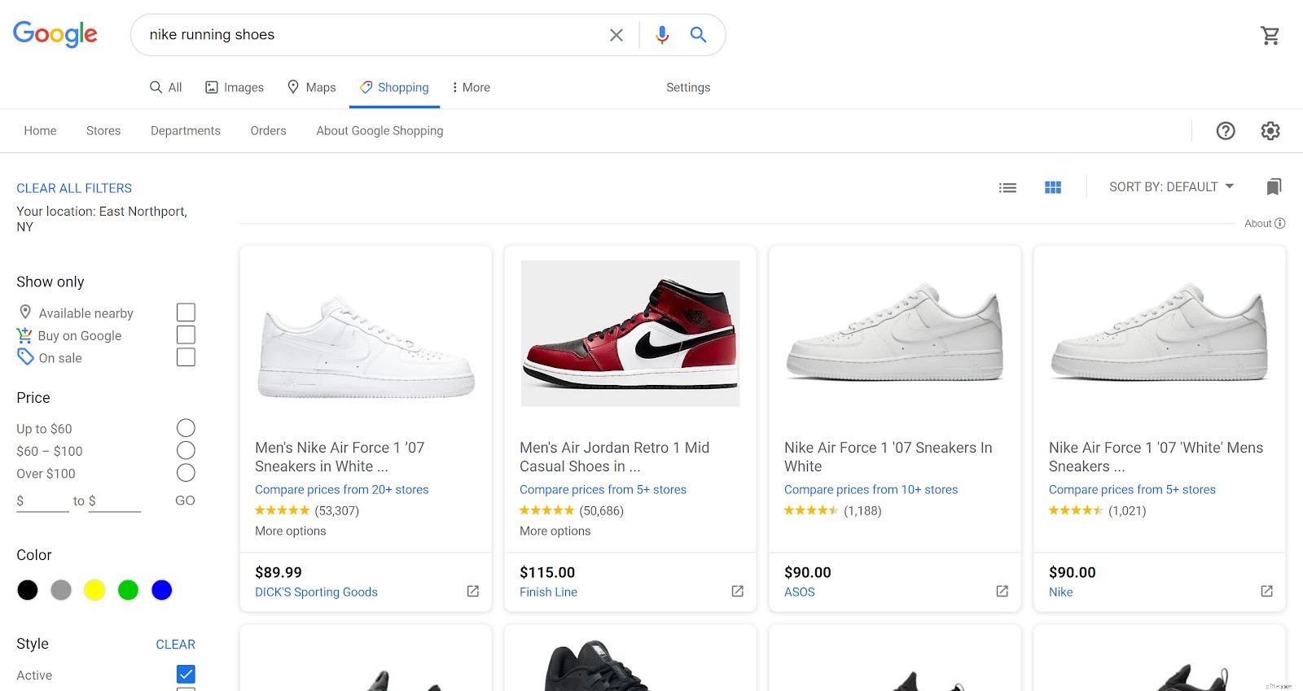Click the About label above results
Image resolution: width=1303 pixels, height=691 pixels.
point(1257,223)
